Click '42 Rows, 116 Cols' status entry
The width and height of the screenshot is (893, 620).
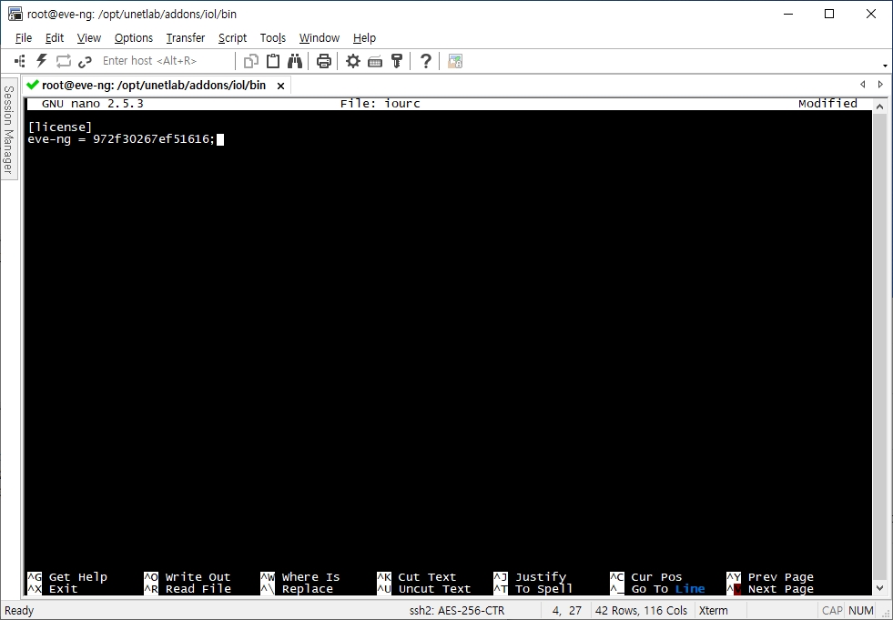pos(641,611)
